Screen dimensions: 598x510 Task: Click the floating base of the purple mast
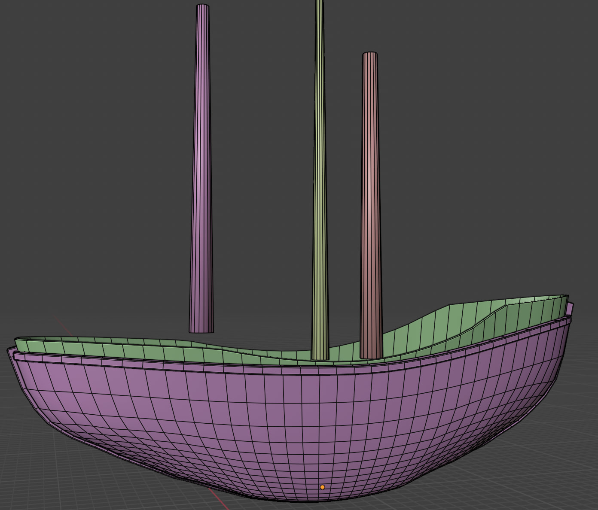click(x=201, y=329)
